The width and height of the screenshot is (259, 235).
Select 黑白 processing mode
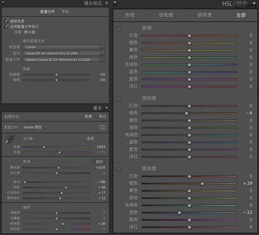102,116
